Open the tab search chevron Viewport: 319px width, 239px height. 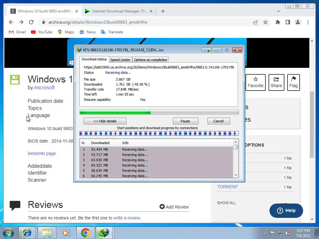tap(278, 11)
